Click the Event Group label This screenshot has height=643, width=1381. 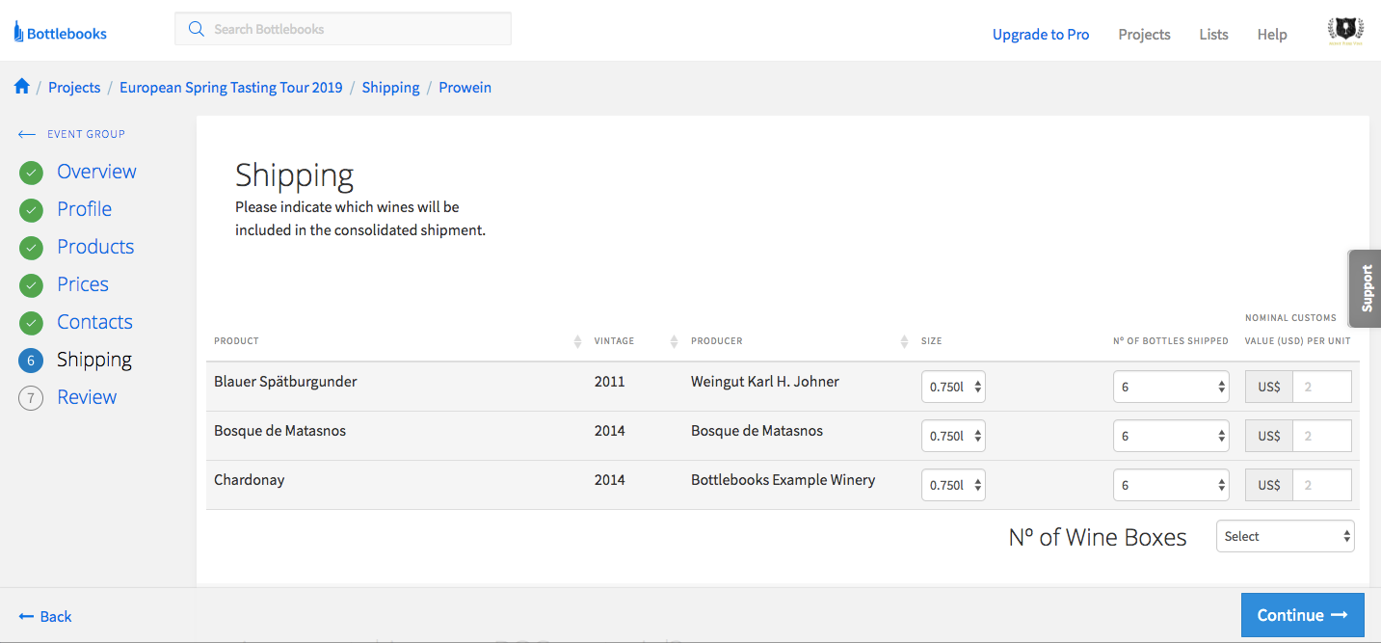click(87, 134)
